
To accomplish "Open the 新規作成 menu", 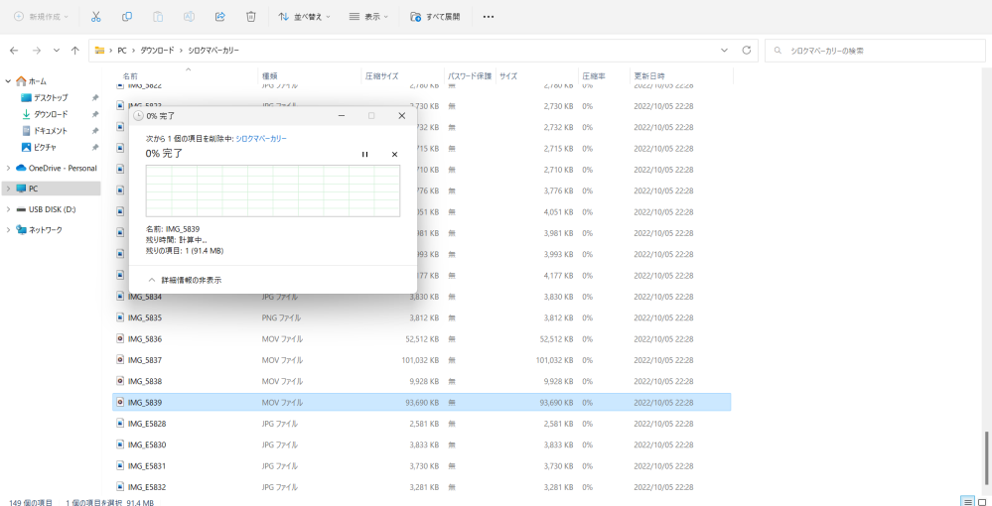I will click(x=41, y=17).
